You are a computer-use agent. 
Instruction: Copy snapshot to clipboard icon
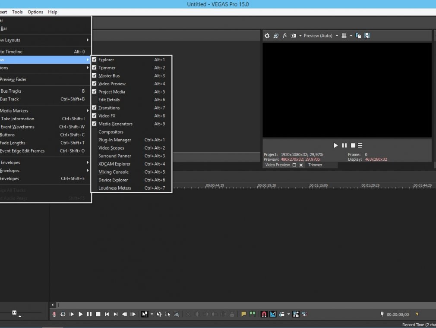click(x=358, y=36)
